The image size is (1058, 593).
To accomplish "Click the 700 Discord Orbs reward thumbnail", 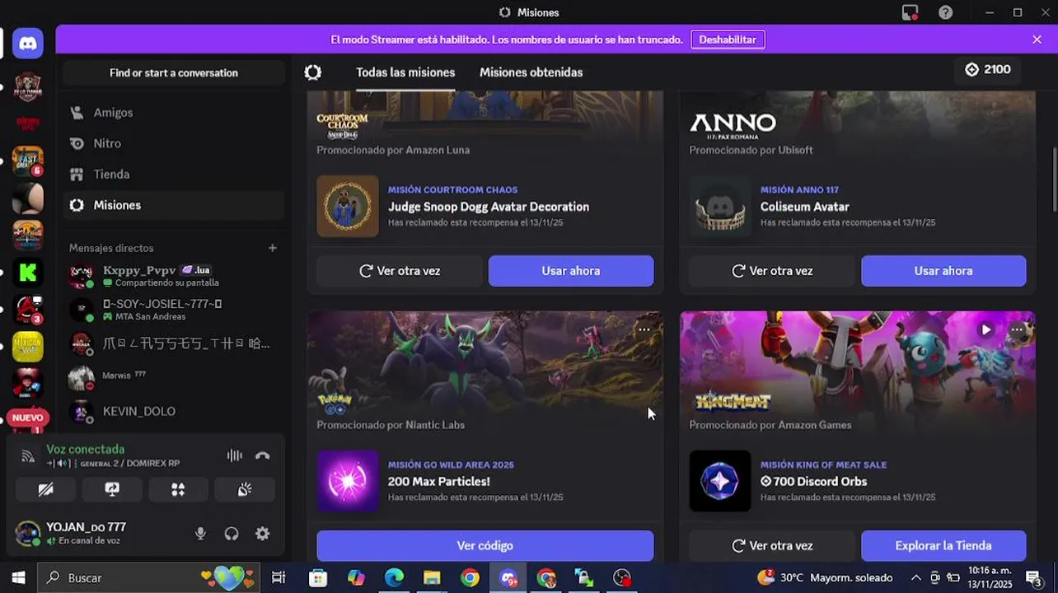I will click(720, 481).
